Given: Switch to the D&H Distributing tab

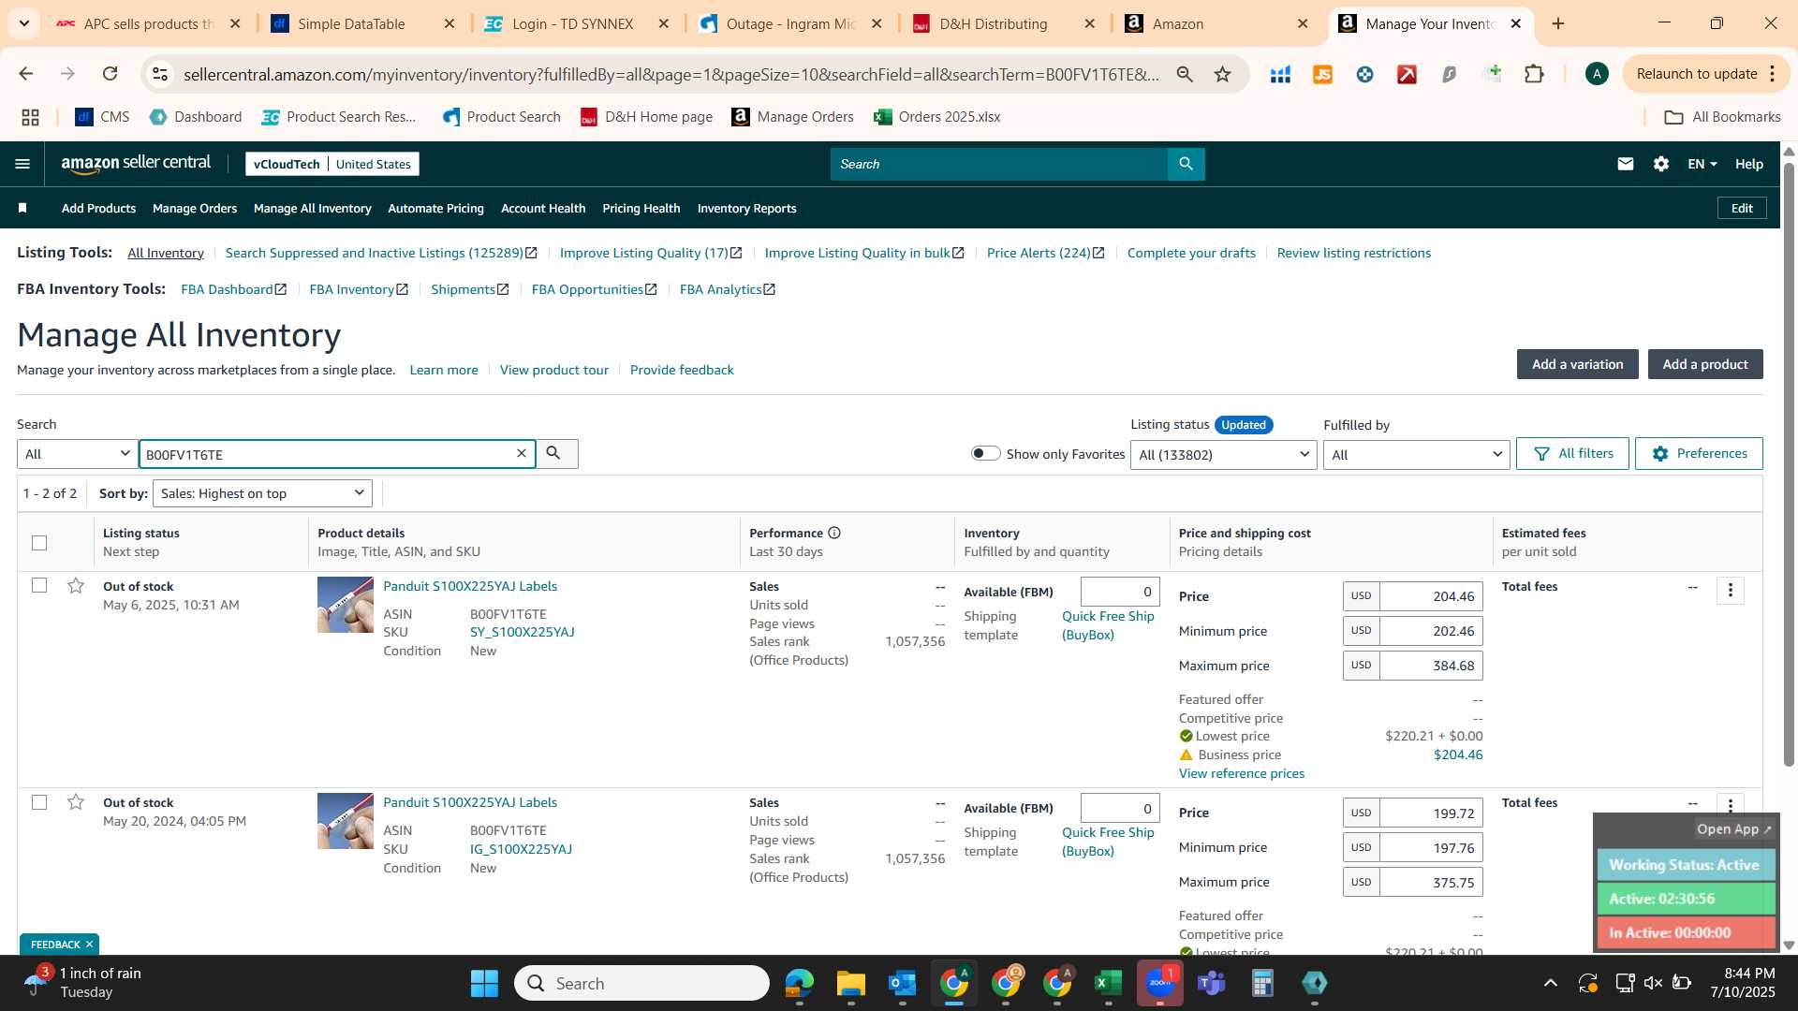Looking at the screenshot, I should coord(993,23).
